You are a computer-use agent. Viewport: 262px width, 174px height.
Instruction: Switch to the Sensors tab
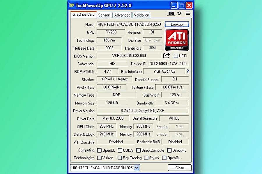coord(105,15)
